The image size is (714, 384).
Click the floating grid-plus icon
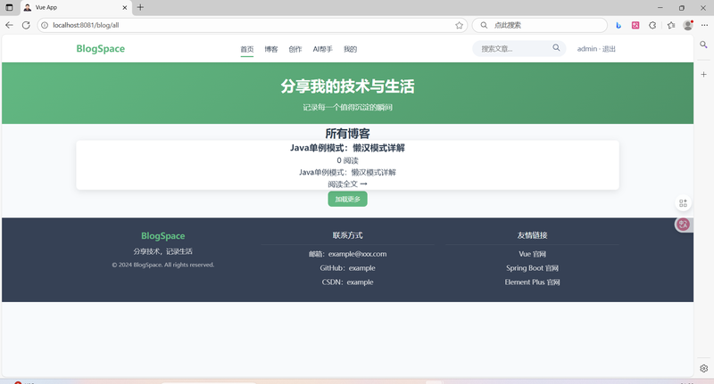[x=683, y=203]
